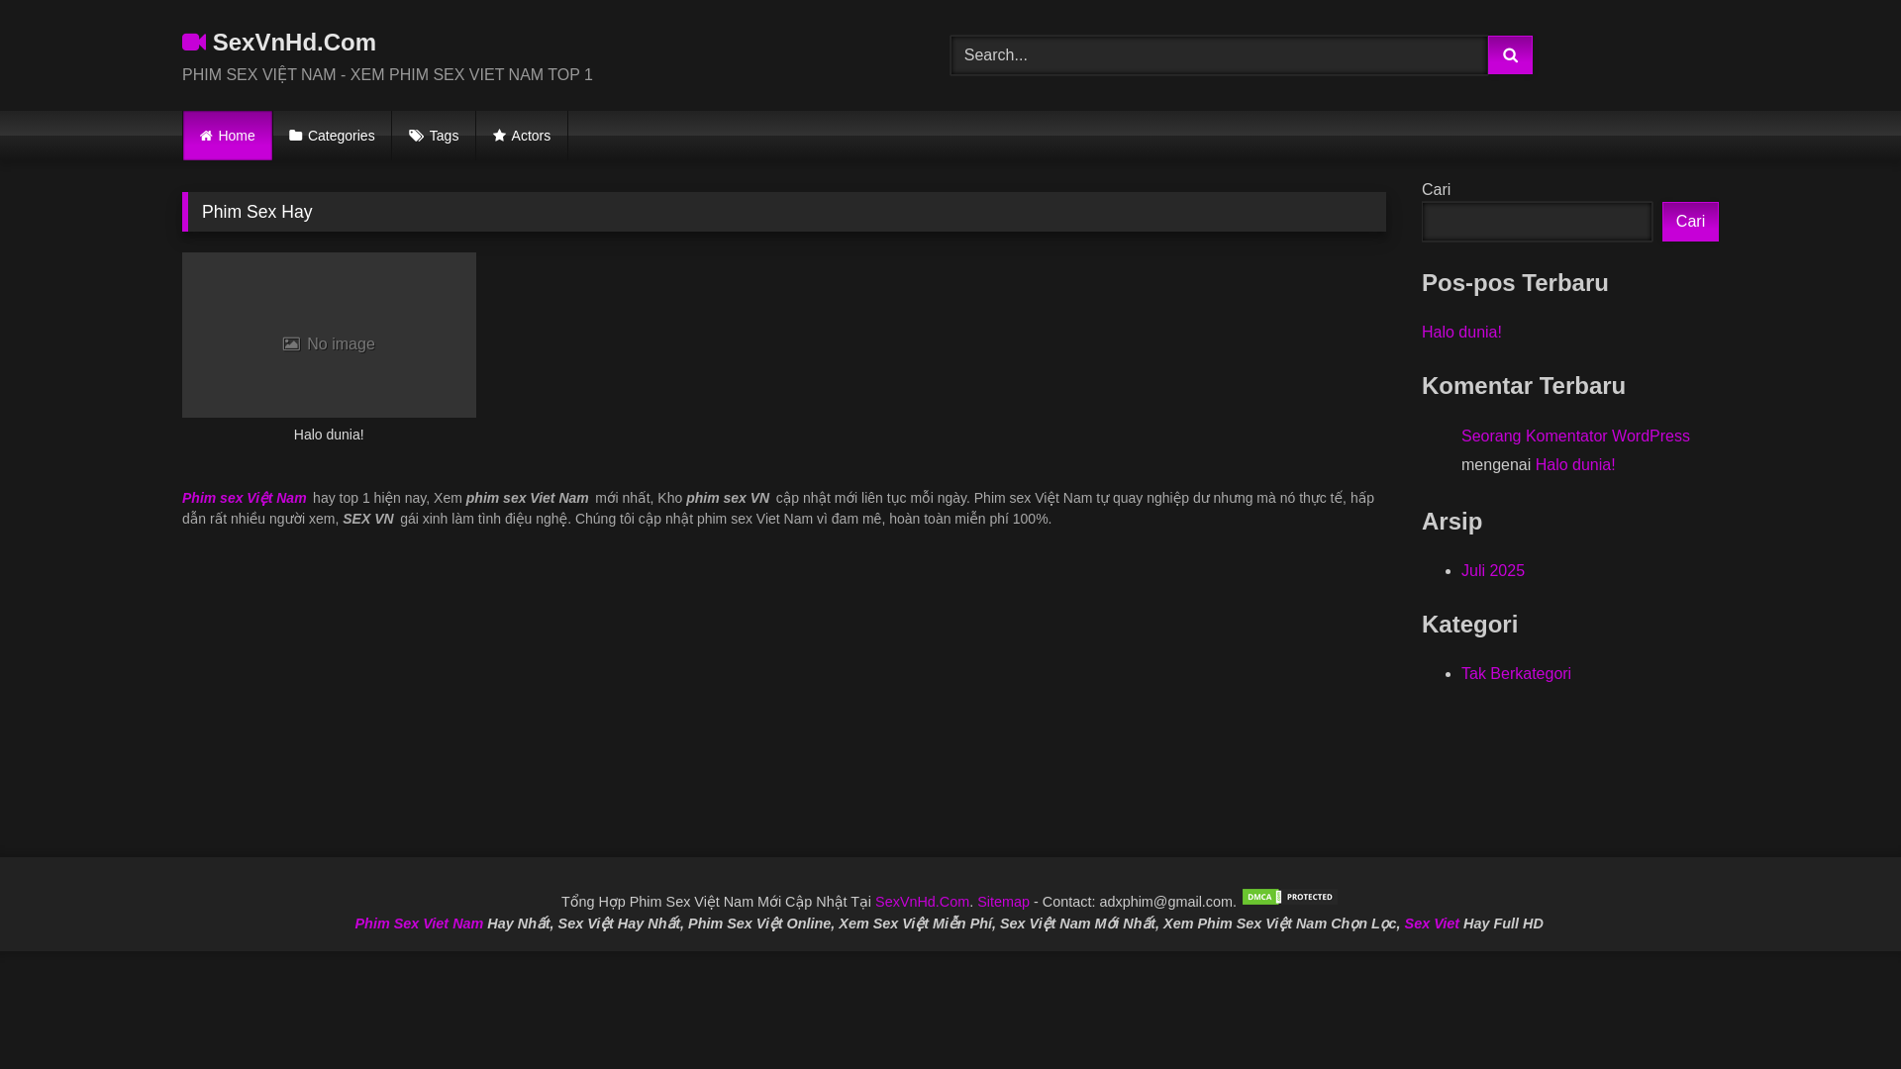This screenshot has height=1069, width=1901.
Task: Open Halo dunia! link in Komentar Terbaru
Action: (1575, 465)
